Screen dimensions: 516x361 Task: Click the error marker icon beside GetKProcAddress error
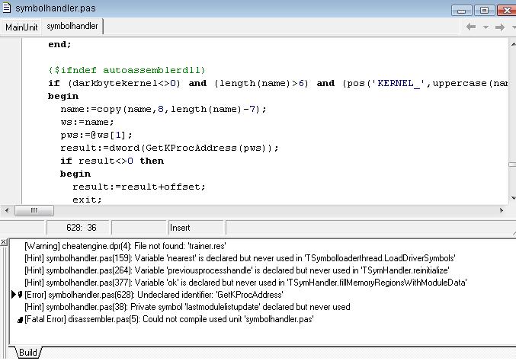[x=20, y=294]
